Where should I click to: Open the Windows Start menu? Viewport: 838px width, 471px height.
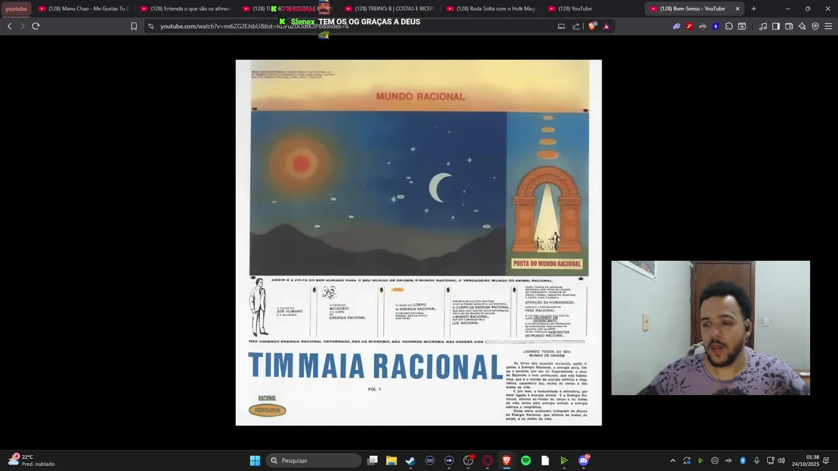click(x=255, y=461)
